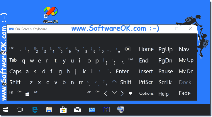
Task: Click the backspace key icon
Action: click(127, 49)
